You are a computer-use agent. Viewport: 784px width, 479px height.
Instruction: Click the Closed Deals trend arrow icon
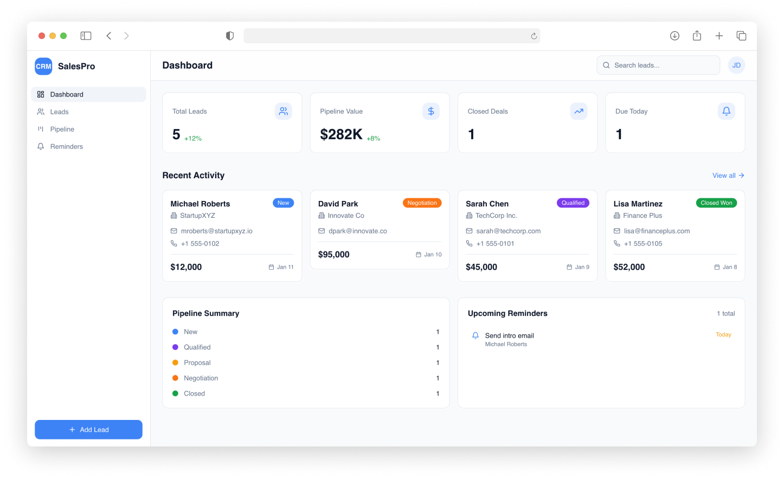(579, 111)
